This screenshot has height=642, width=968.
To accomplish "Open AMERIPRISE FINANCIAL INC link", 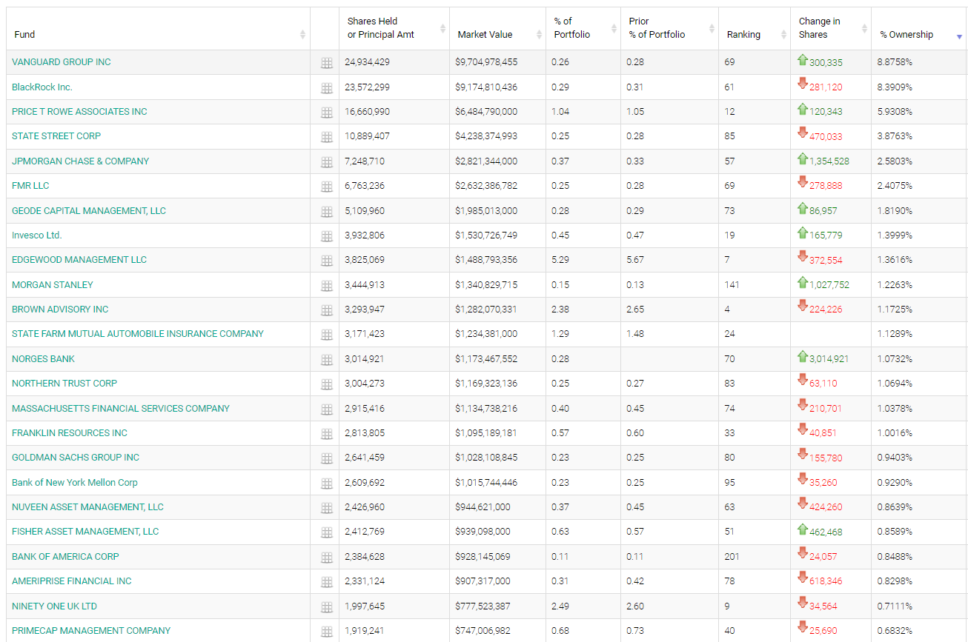I will 72,581.
